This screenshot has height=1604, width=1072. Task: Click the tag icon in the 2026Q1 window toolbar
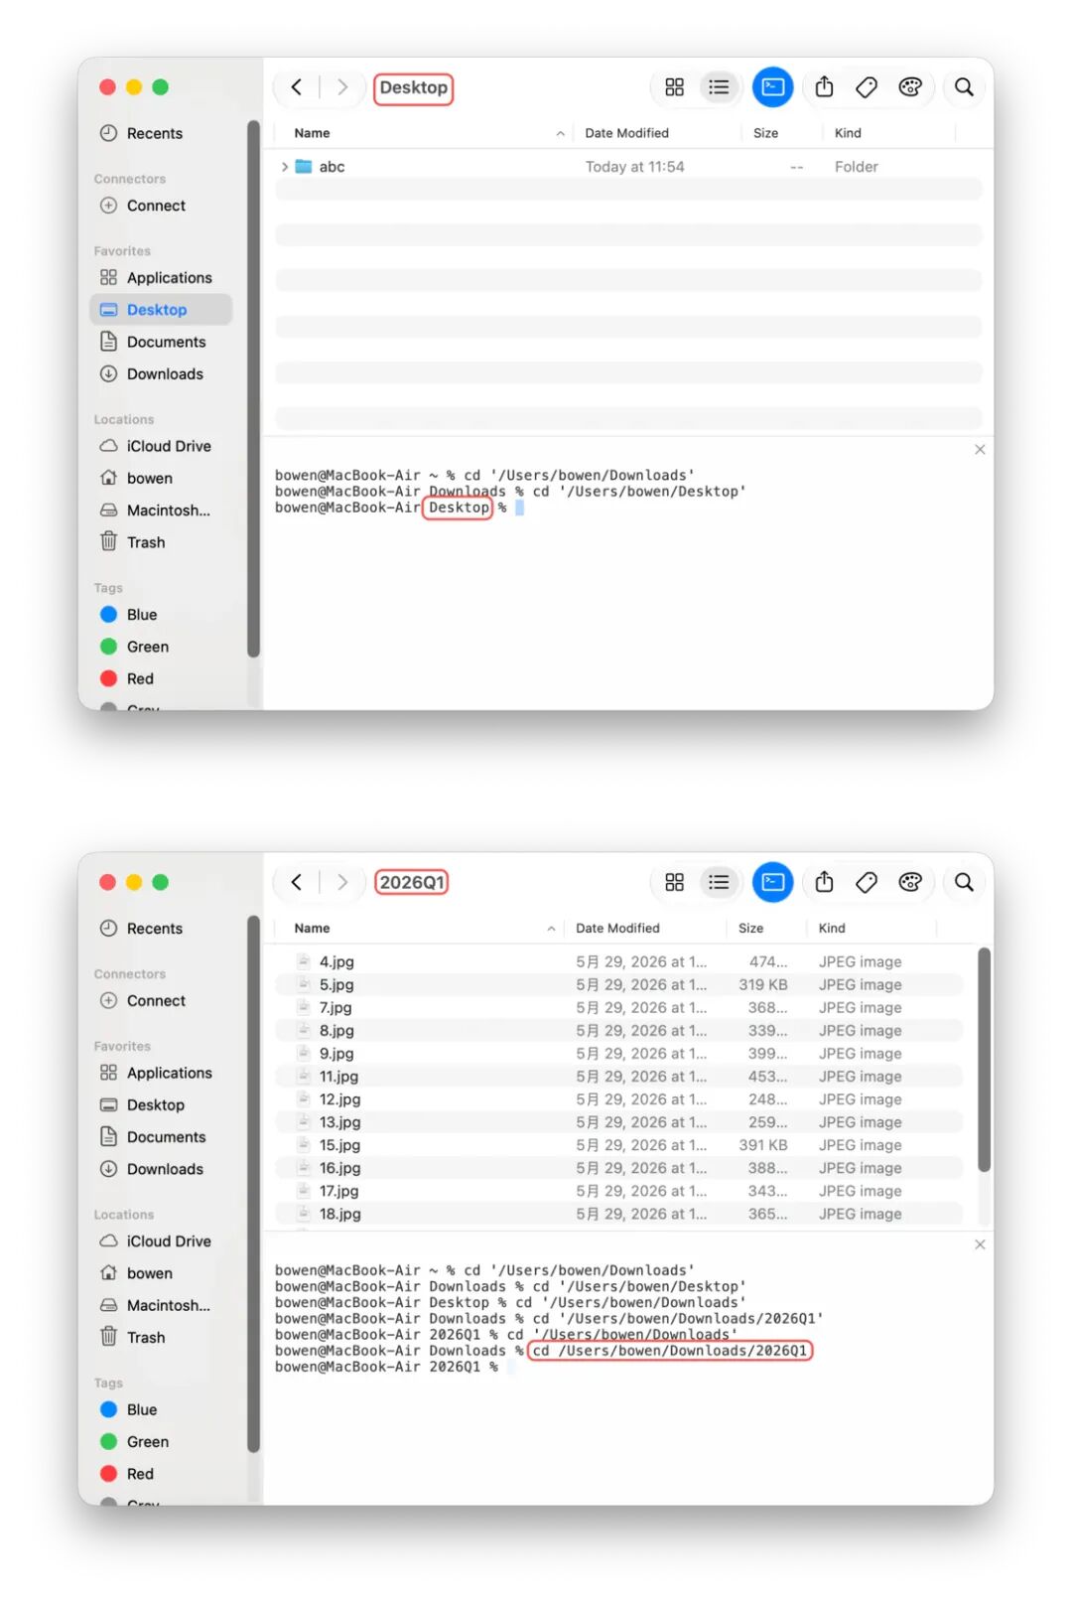(x=867, y=882)
